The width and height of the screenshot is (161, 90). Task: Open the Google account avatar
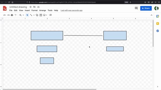click(156, 8)
